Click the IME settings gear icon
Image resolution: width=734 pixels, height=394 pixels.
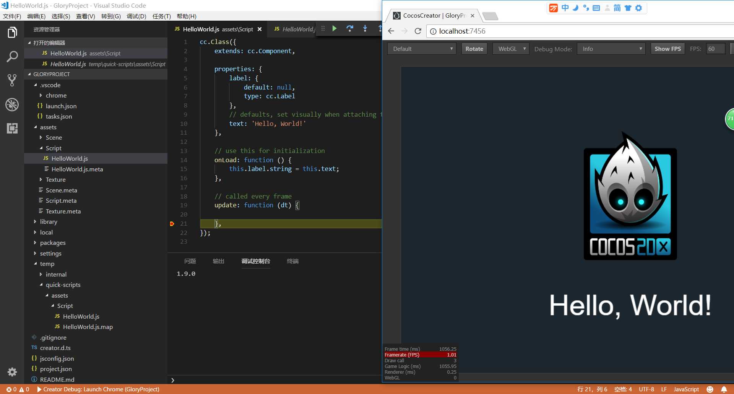[x=639, y=8]
